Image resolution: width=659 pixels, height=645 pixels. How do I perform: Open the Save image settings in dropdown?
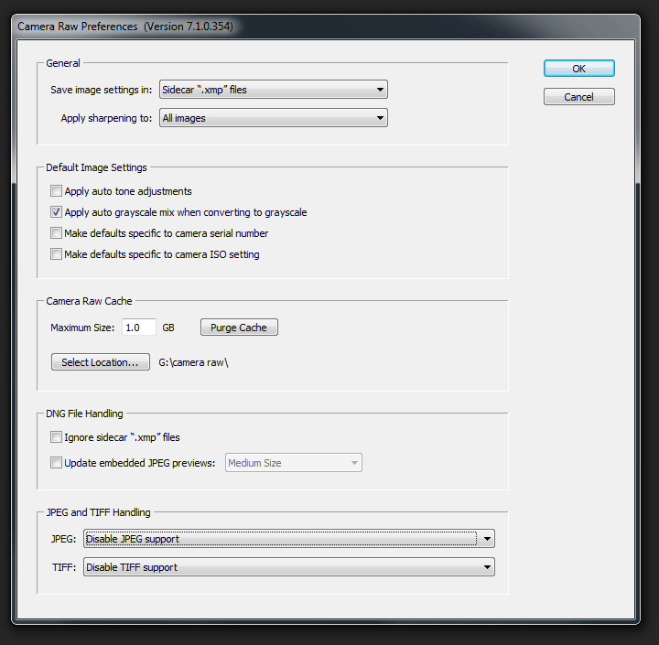[x=273, y=90]
